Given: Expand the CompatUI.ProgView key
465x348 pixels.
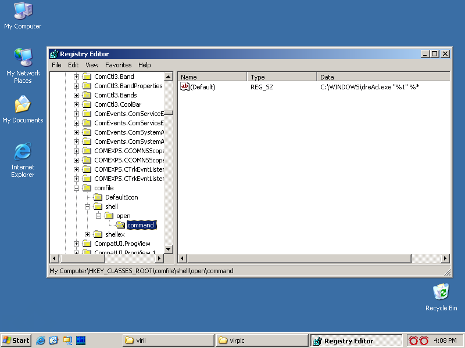Looking at the screenshot, I should [x=76, y=244].
